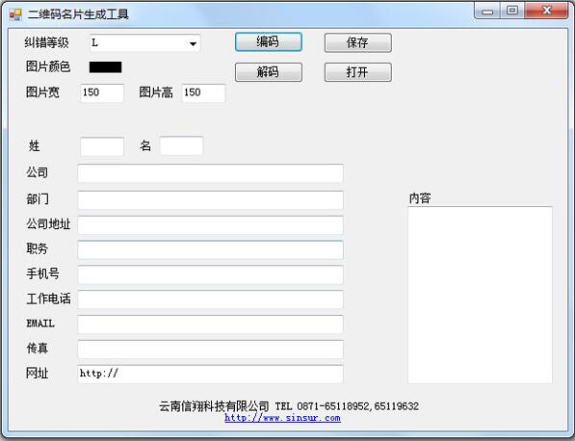Open the 纠错等级 dropdown showing L
575x441 pixels.
point(144,43)
